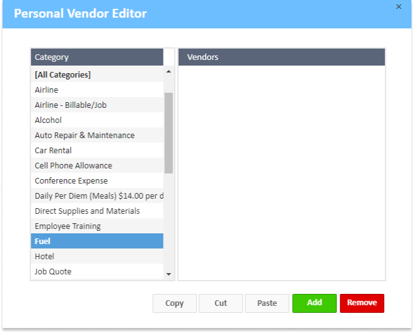Click the red Remove button
This screenshot has height=333, width=414.
pos(362,303)
